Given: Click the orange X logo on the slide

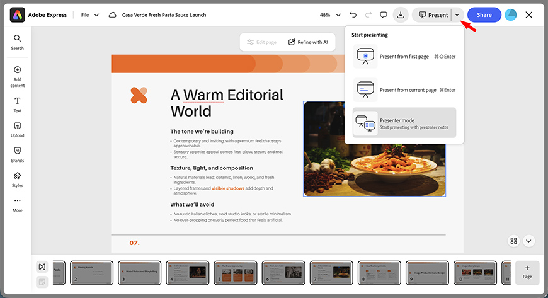Looking at the screenshot, I should [139, 95].
